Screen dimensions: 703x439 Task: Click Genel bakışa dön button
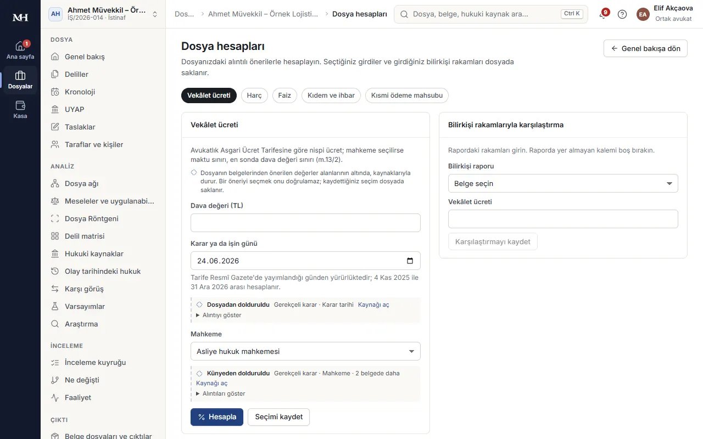(x=645, y=48)
